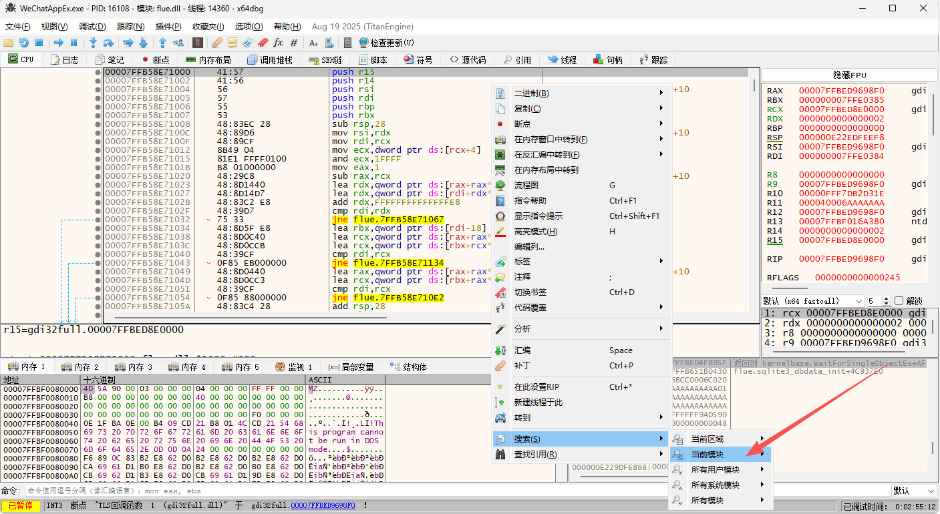Open the 插件(P) menu
The width and height of the screenshot is (940, 514).
(x=168, y=27)
